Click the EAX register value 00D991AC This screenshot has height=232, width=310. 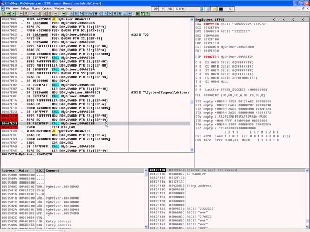(x=211, y=24)
